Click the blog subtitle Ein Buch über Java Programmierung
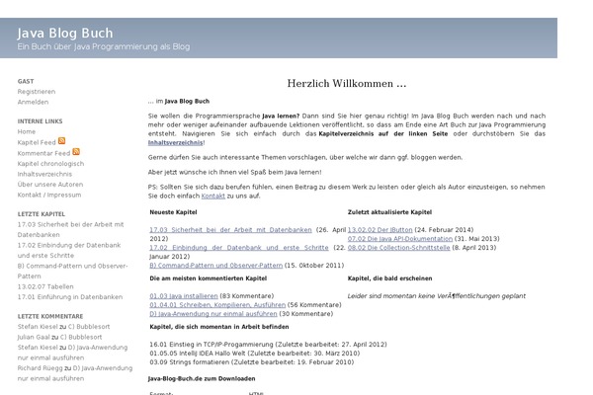 104,46
